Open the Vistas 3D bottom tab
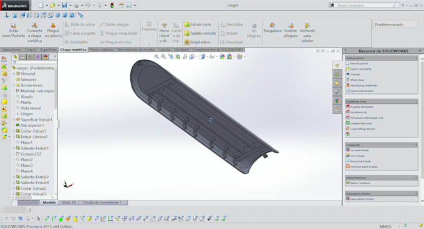The width and height of the screenshot is (424, 229). (x=69, y=203)
